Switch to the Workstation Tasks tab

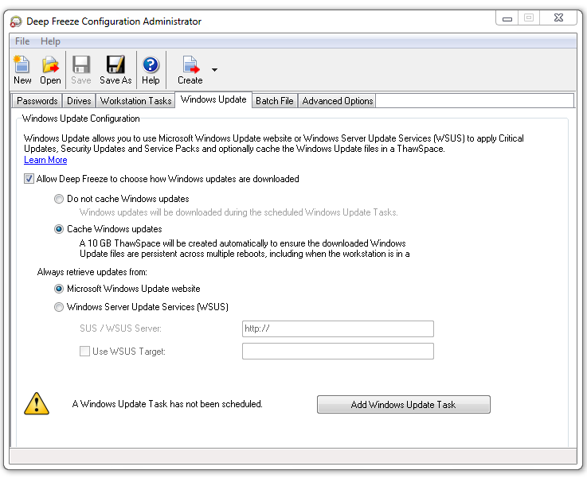point(135,101)
